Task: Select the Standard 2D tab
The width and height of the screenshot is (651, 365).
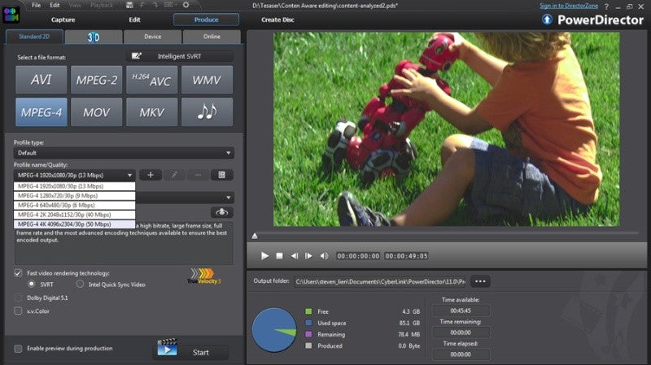Action: (34, 37)
